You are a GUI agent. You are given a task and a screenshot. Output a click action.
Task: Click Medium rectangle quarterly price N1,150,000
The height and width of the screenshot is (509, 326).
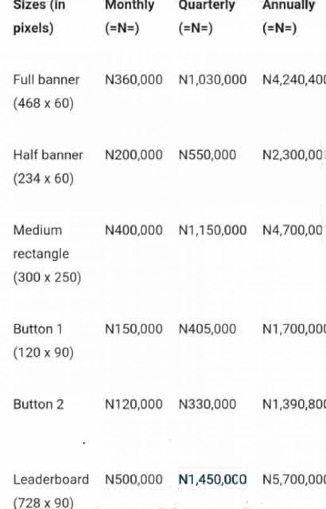(x=213, y=230)
